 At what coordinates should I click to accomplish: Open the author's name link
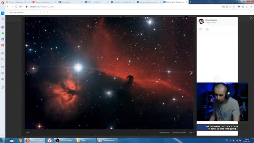tap(211, 20)
